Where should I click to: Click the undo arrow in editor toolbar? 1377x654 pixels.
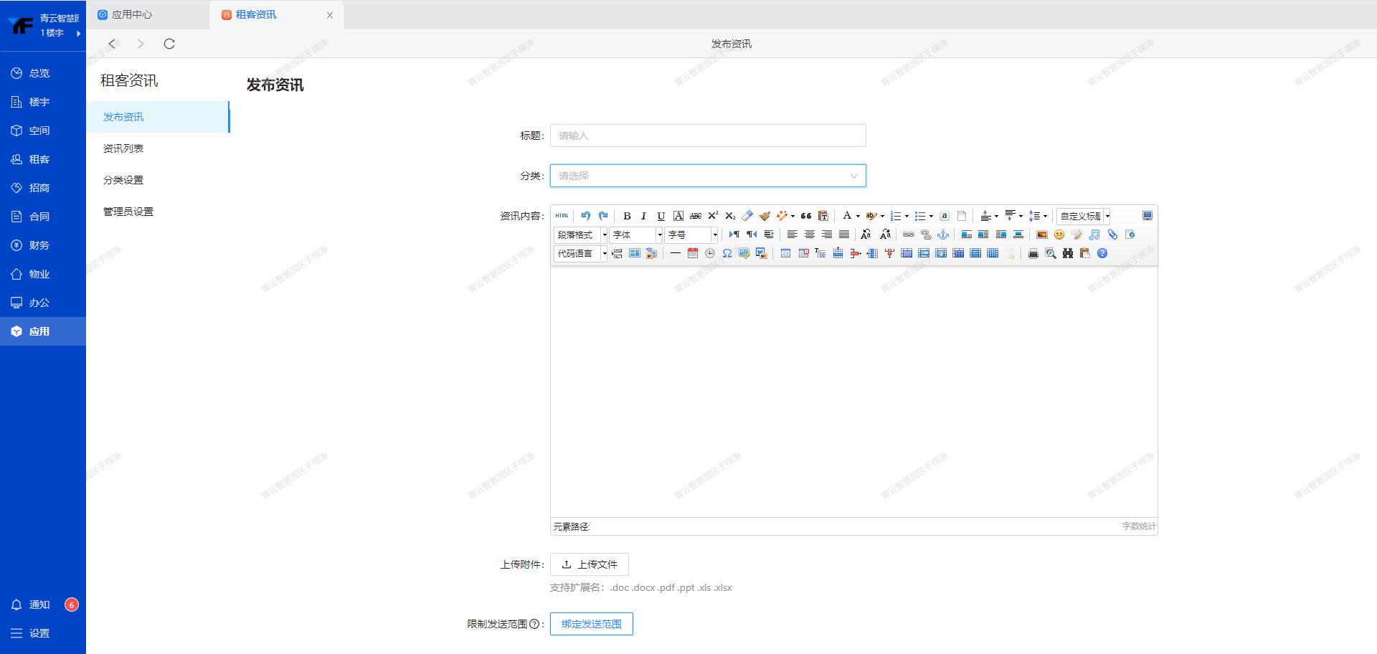[x=586, y=216]
